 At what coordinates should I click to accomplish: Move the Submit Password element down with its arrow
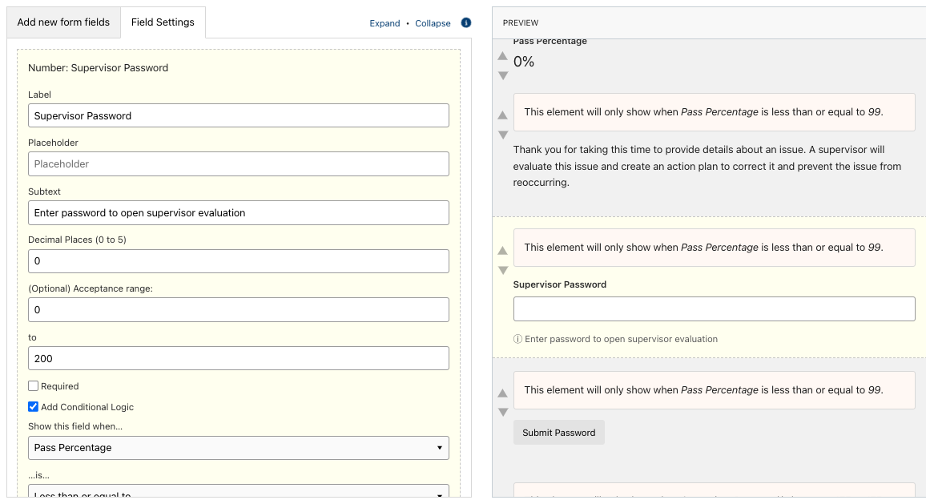click(x=502, y=412)
